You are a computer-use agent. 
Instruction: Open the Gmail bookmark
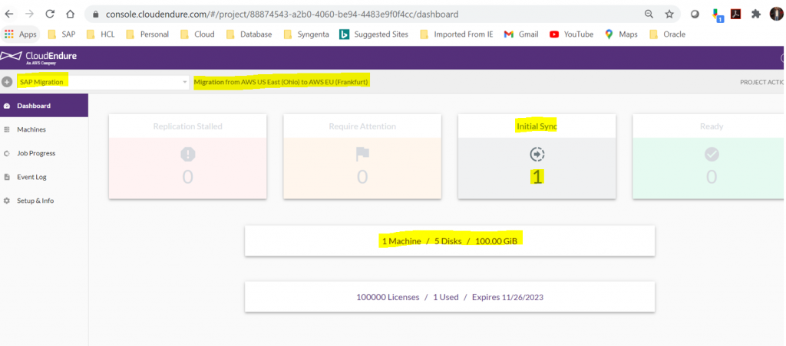pos(521,34)
